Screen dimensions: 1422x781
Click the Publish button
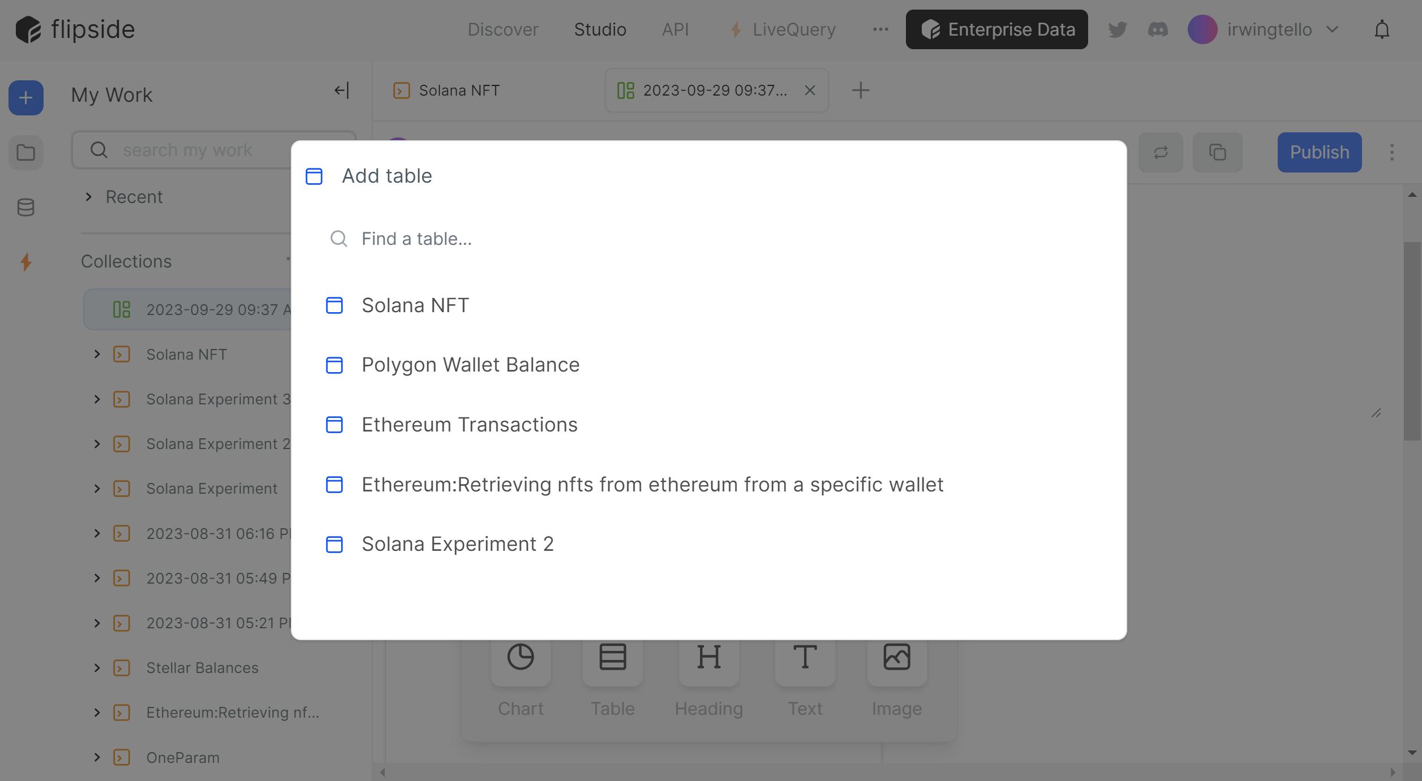1320,152
